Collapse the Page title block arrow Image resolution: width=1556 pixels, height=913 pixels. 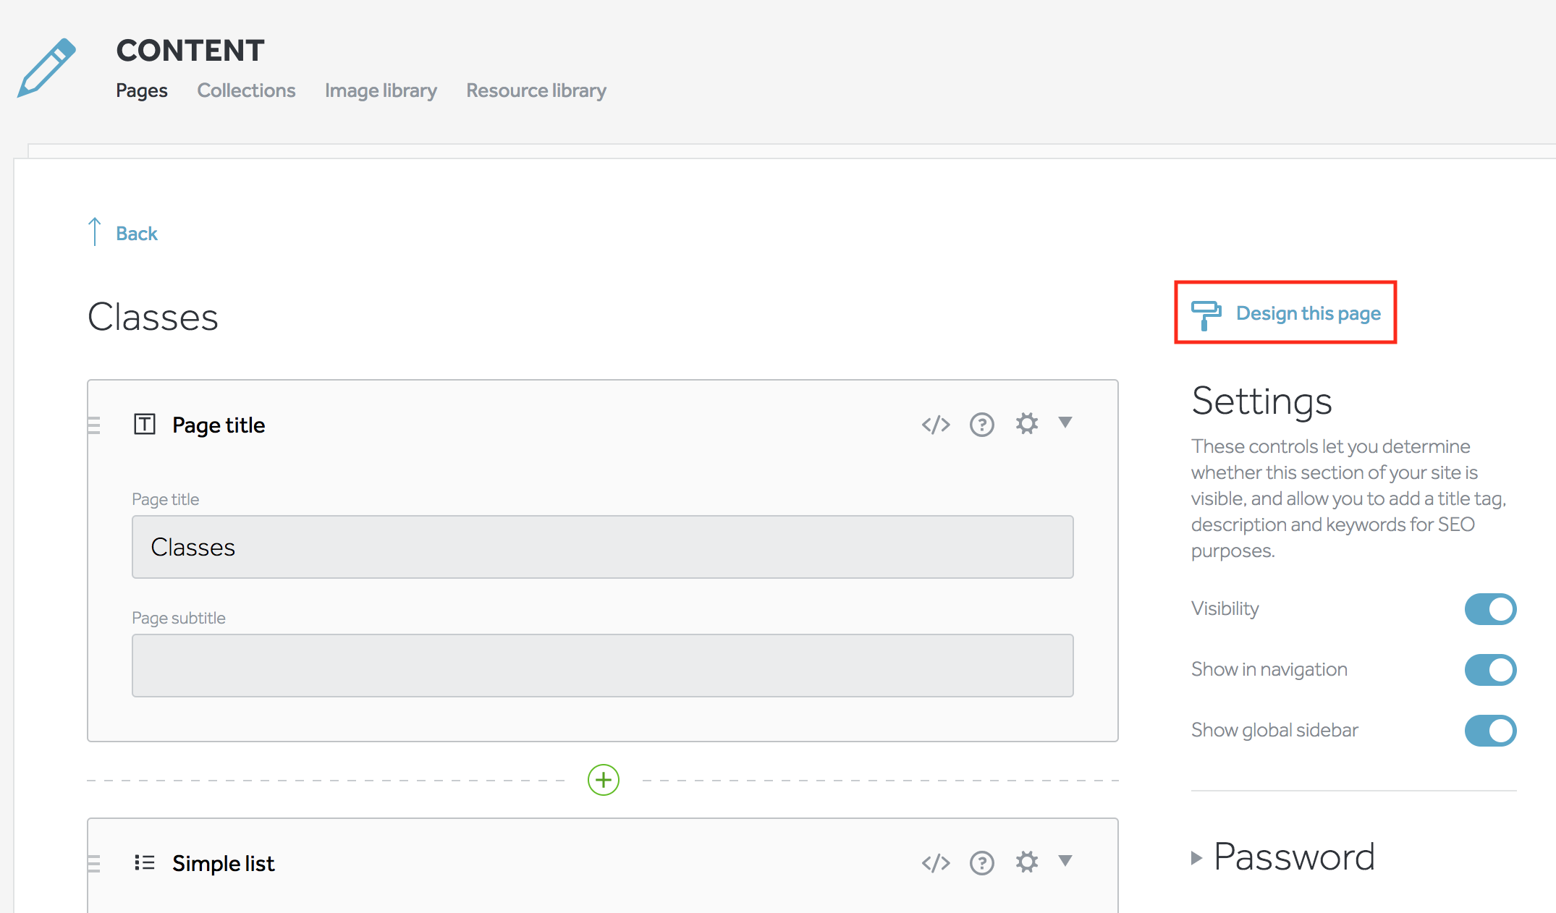pyautogui.click(x=1065, y=422)
